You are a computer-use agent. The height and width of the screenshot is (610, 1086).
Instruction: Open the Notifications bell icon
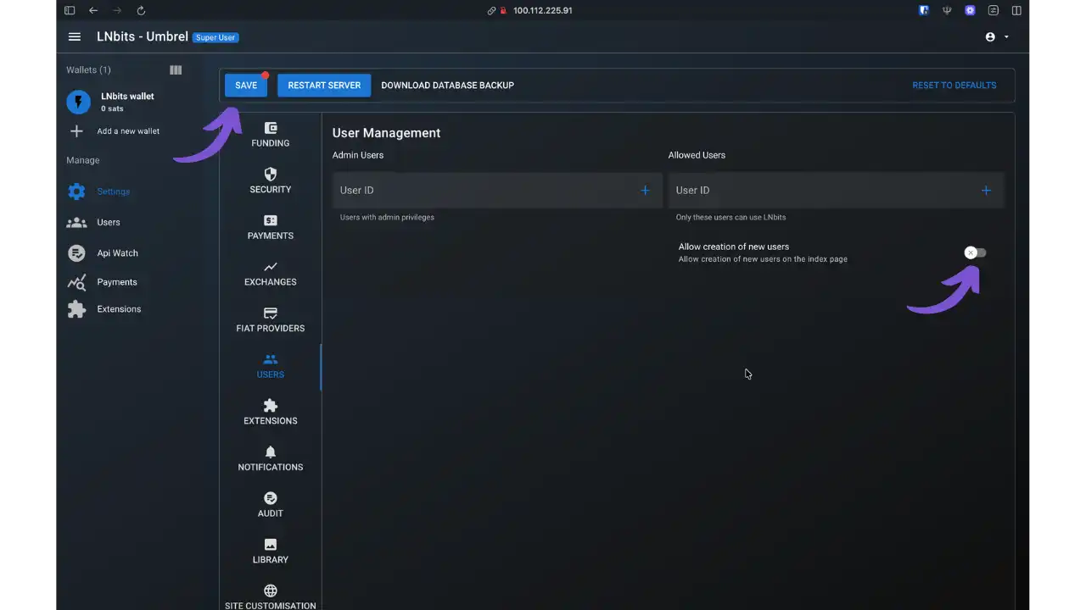tap(270, 457)
